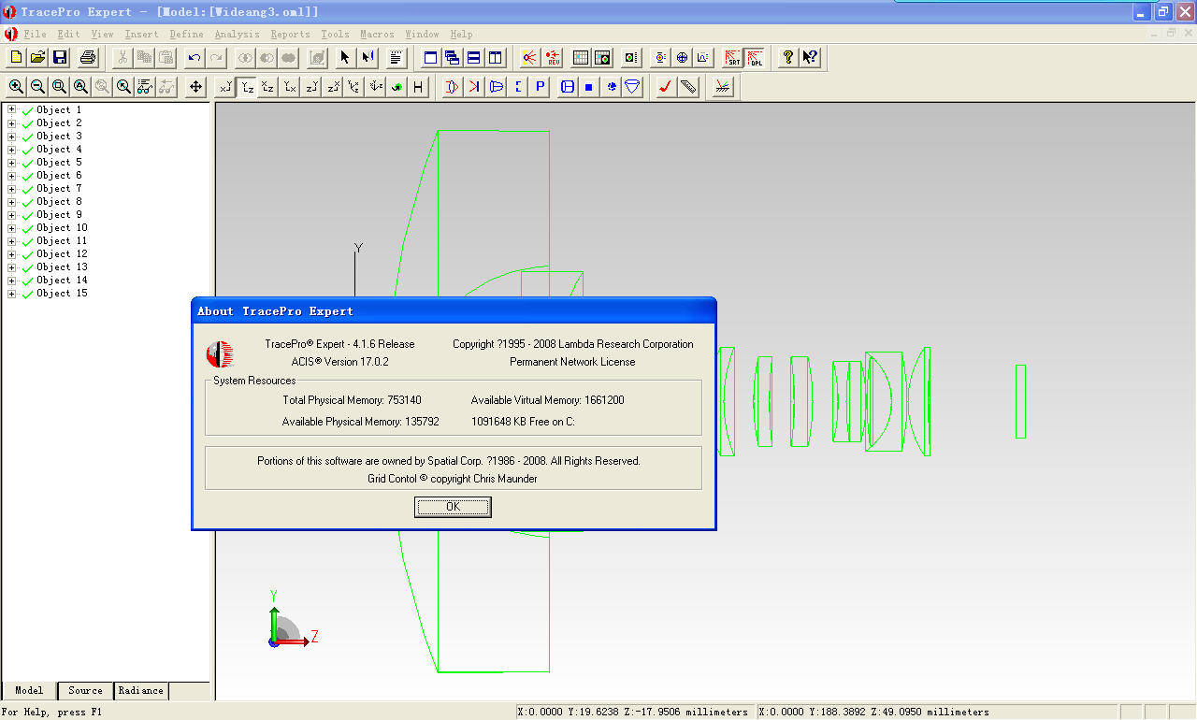Open the Help menu
The image size is (1197, 720).
pyautogui.click(x=462, y=34)
